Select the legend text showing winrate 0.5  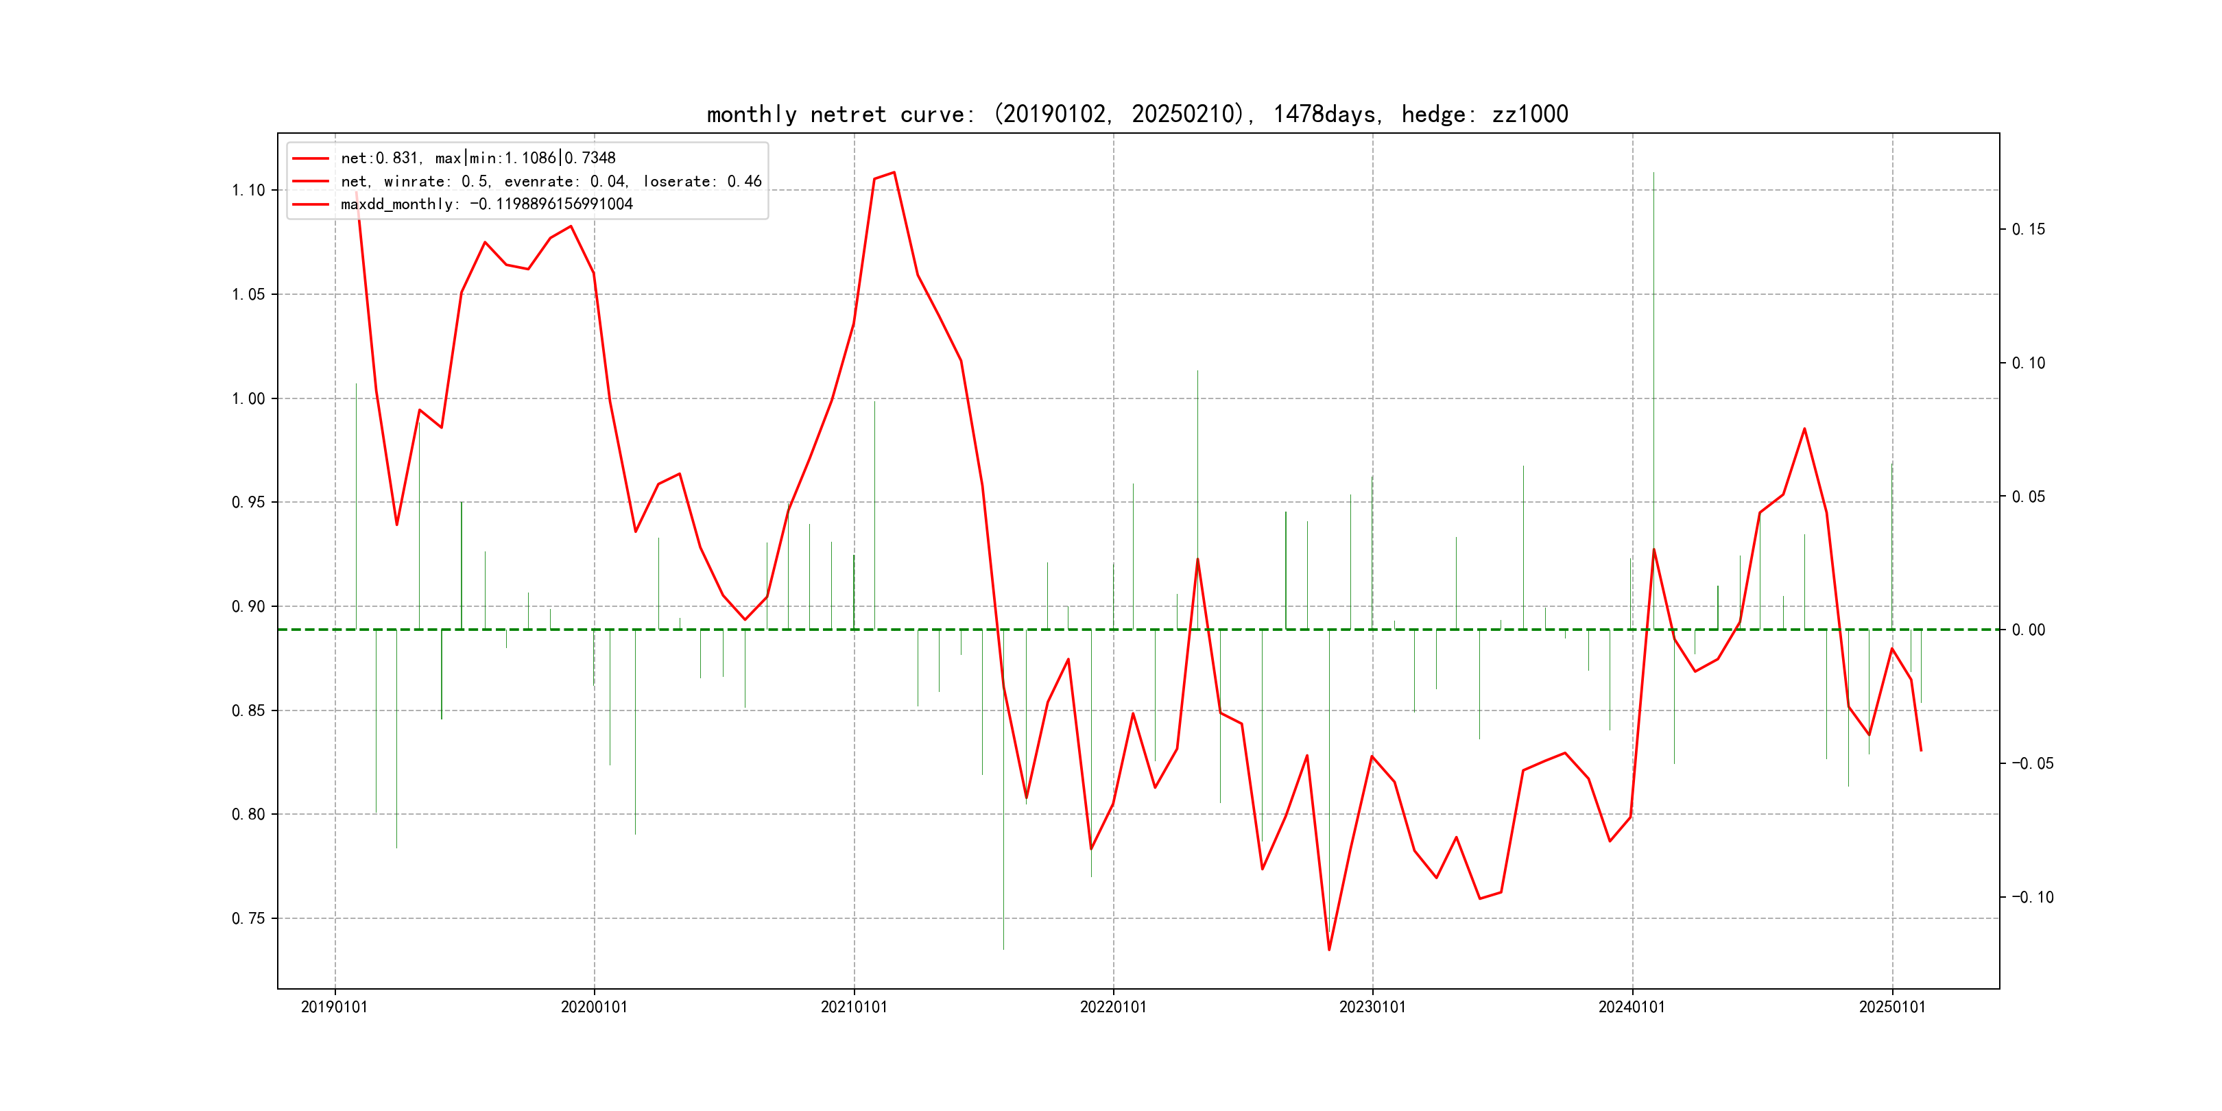tap(551, 181)
